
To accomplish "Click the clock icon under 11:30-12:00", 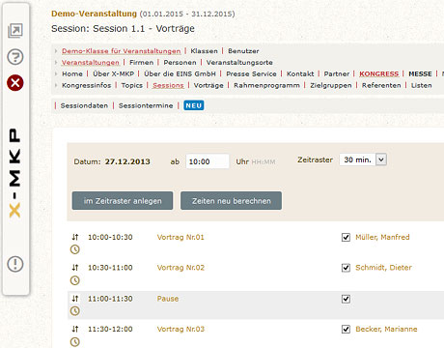I will 75,342.
